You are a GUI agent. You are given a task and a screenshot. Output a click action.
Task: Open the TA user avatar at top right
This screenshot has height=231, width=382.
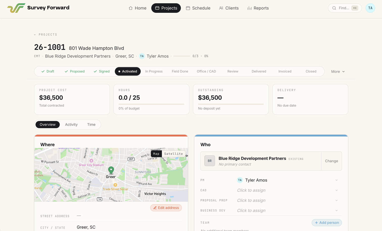pyautogui.click(x=370, y=8)
